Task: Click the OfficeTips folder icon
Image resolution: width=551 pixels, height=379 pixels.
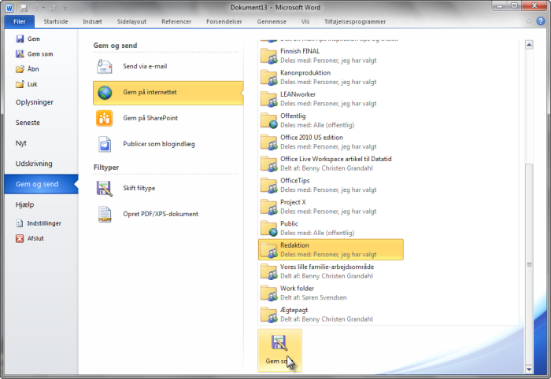Action: pos(269,186)
